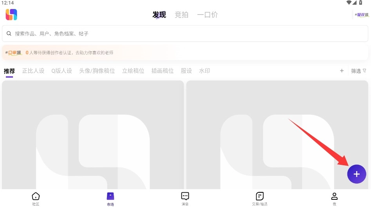Image resolution: width=371 pixels, height=208 pixels.
Task: Select the 头像/胸像稿位 category
Action: tap(97, 71)
